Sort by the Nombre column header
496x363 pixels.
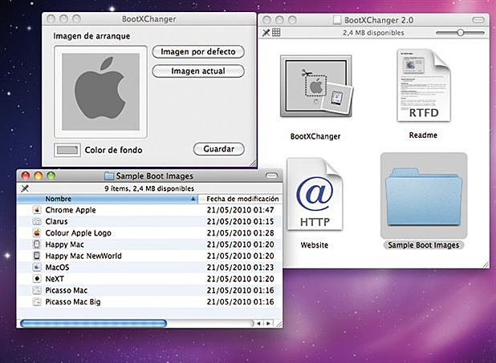click(108, 199)
